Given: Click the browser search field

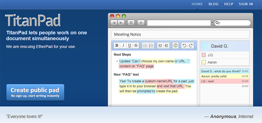Looking at the screenshot, I should pos(232,23).
